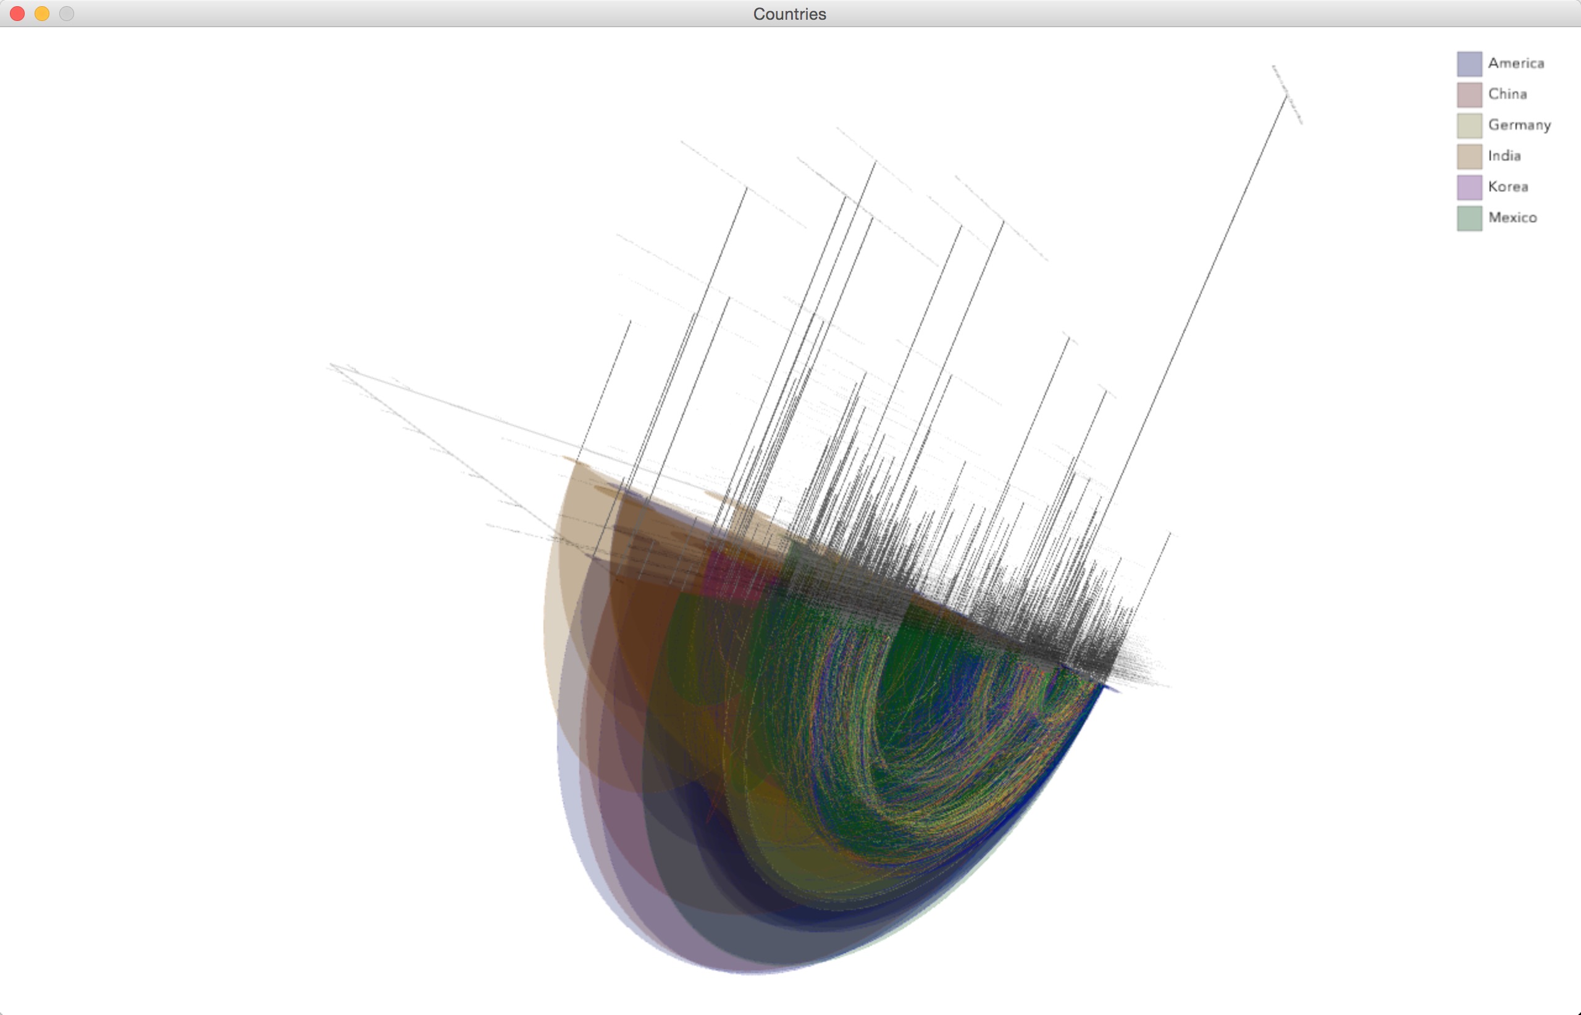
Task: Click the grayed-out zoom window button
Action: click(67, 14)
